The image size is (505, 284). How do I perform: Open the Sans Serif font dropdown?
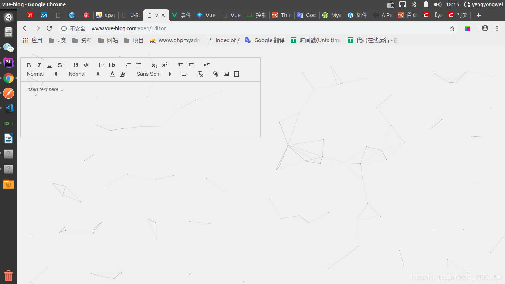154,74
